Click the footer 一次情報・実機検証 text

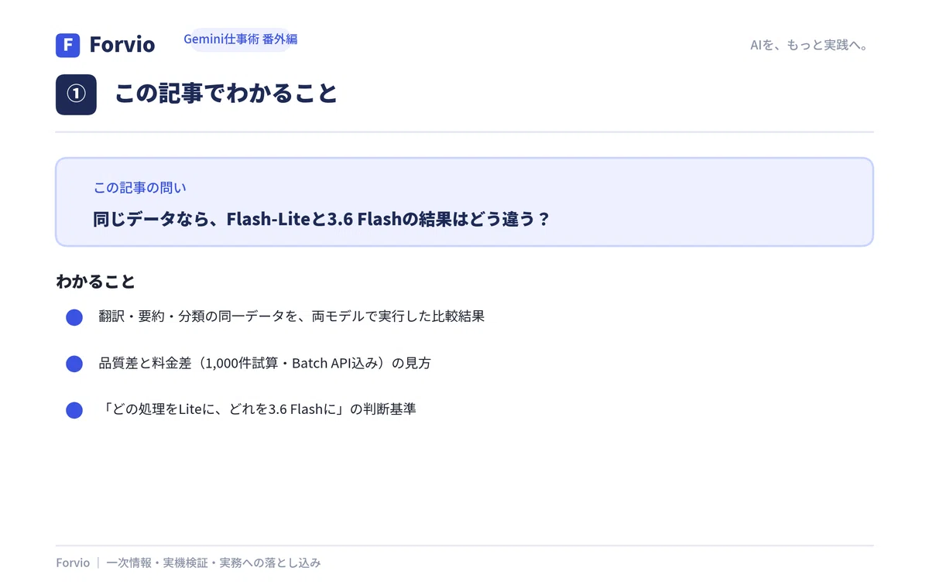click(214, 563)
